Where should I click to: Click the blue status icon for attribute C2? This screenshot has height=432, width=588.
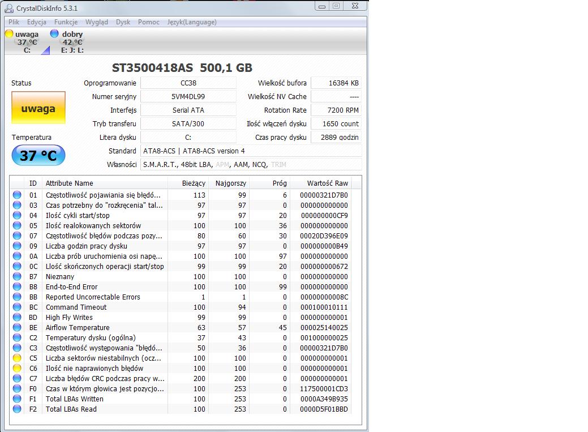pyautogui.click(x=17, y=337)
